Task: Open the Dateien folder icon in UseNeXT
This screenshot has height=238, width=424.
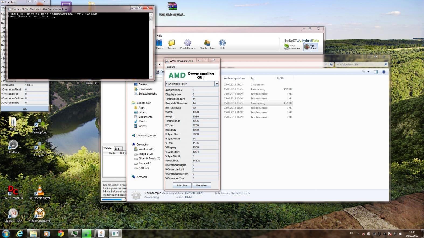Action: point(172,44)
